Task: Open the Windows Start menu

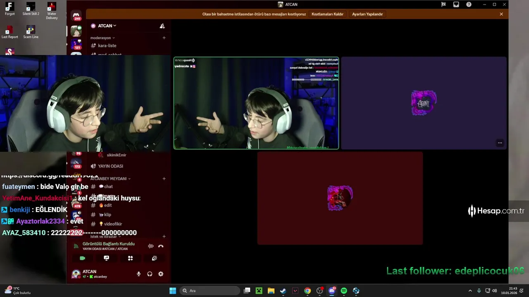Action: pos(173,291)
